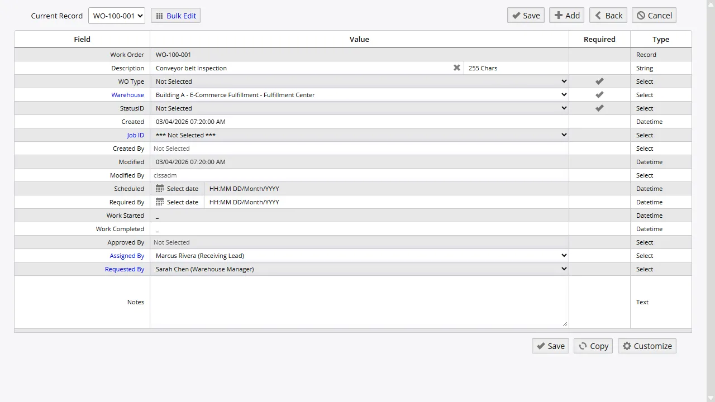Expand the WO Type dropdown
Image resolution: width=715 pixels, height=402 pixels.
point(563,81)
